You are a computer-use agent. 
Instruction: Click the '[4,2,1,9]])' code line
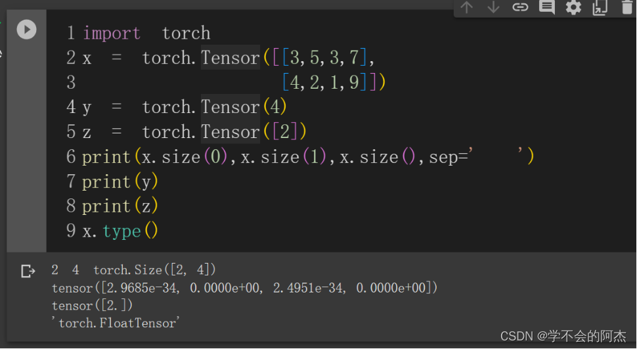click(334, 82)
